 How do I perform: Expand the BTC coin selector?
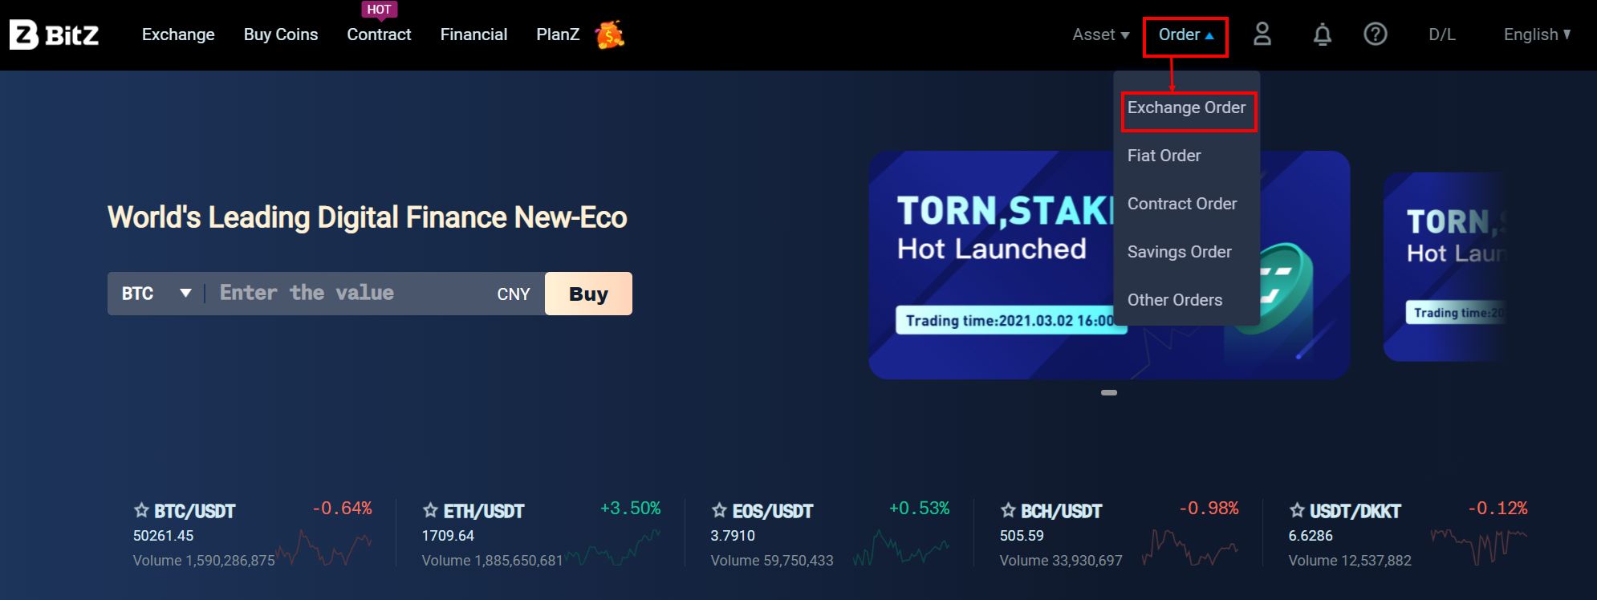156,294
